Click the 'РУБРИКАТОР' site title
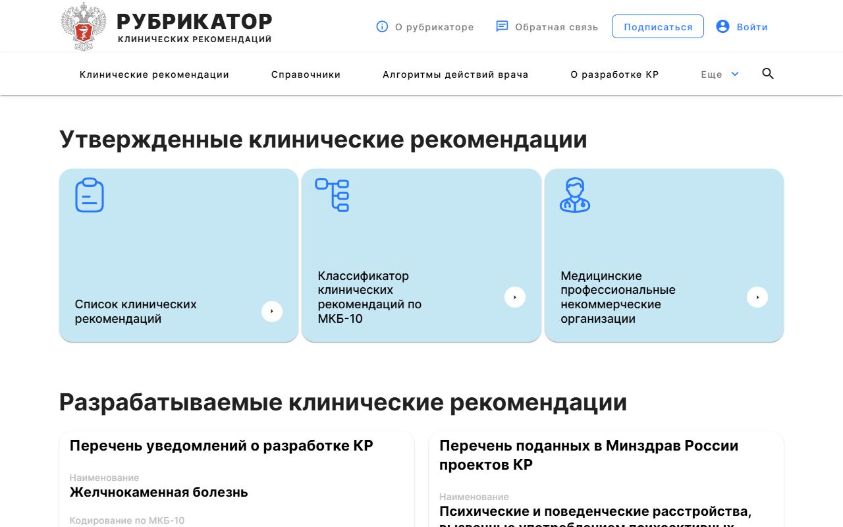843x527 pixels. pyautogui.click(x=194, y=21)
